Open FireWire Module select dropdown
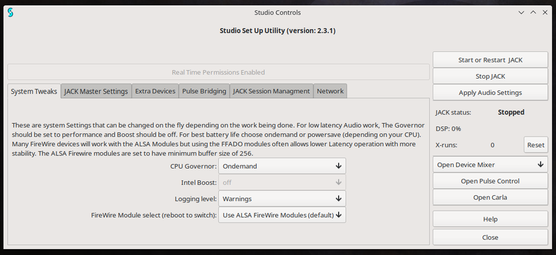The image size is (556, 255). (x=282, y=215)
